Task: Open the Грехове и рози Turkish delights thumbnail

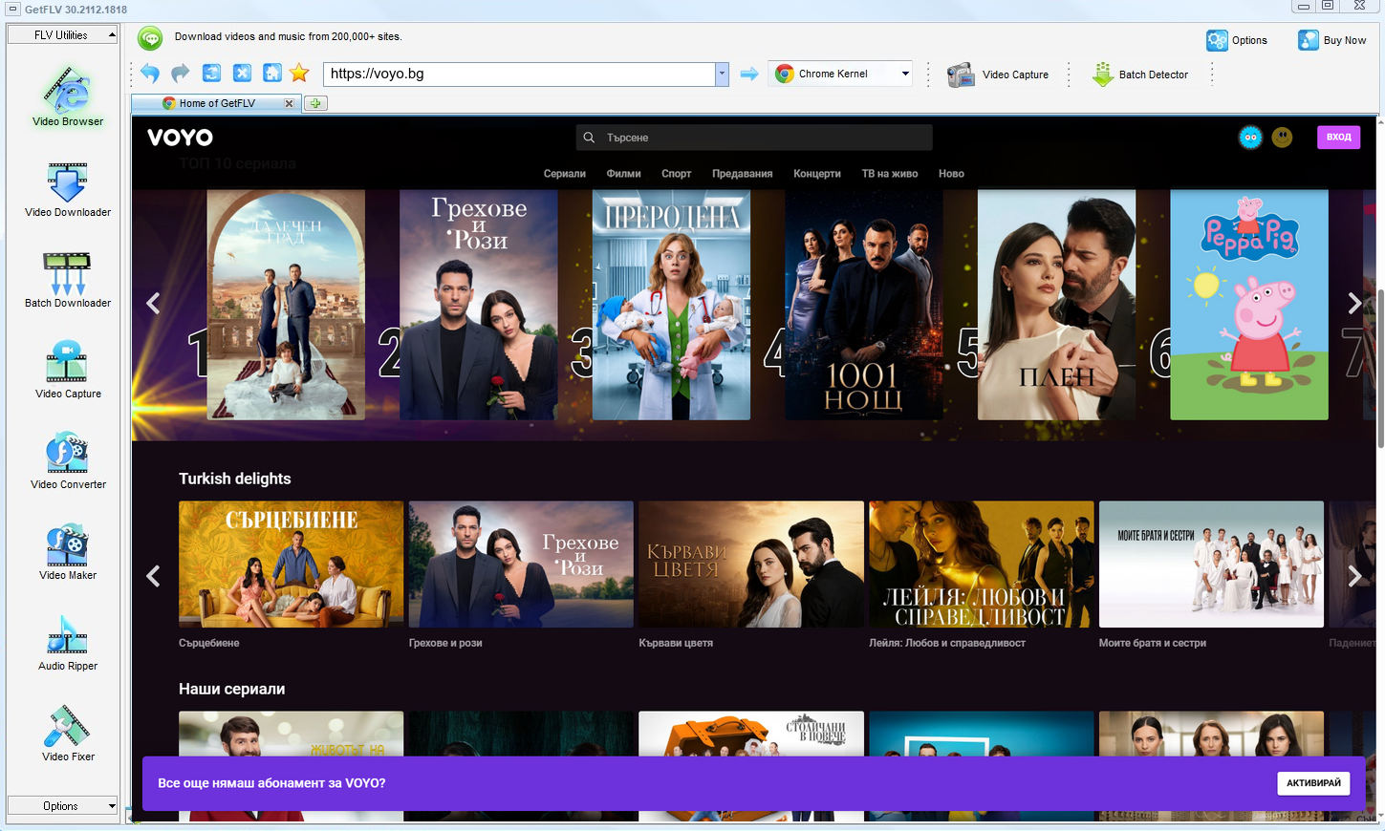Action: pyautogui.click(x=521, y=565)
